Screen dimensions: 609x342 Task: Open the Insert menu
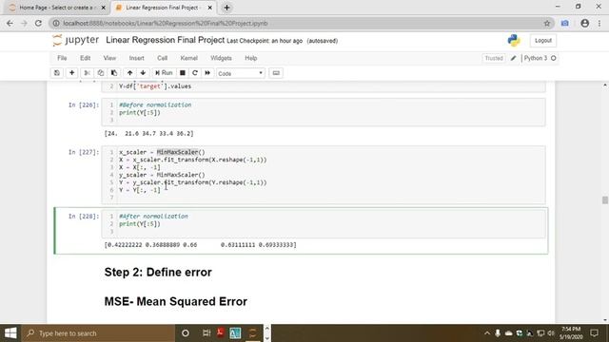[136, 58]
